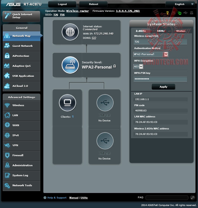Click the DDNS GO link

coord(94,38)
